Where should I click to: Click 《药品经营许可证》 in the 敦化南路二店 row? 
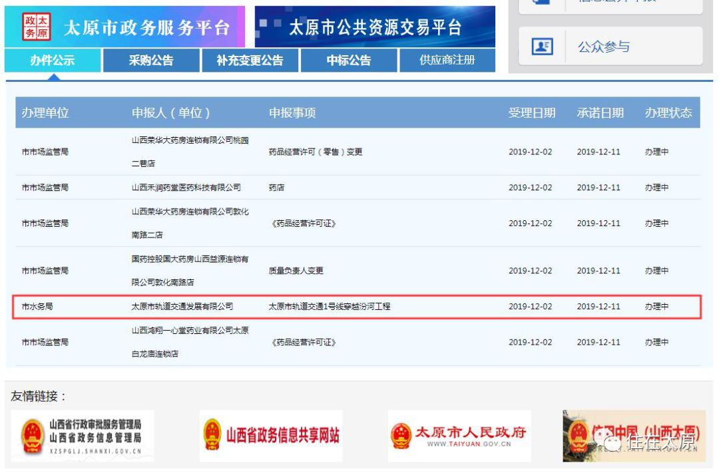[x=303, y=224]
